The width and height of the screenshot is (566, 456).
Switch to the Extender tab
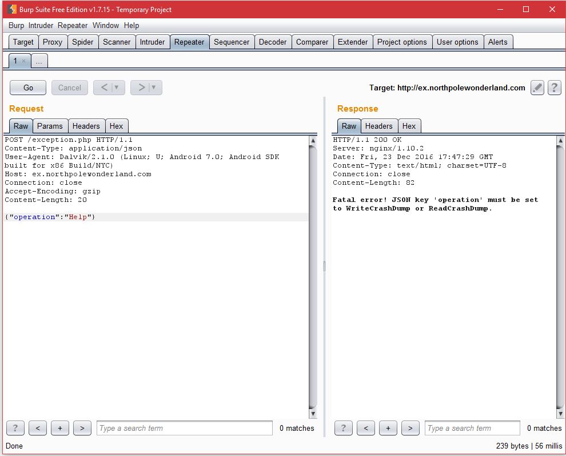pos(353,42)
